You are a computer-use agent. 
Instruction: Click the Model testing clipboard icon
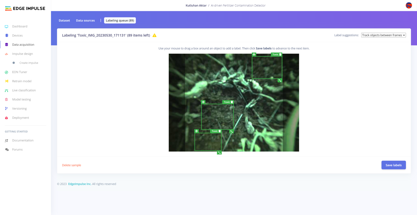pos(7,99)
